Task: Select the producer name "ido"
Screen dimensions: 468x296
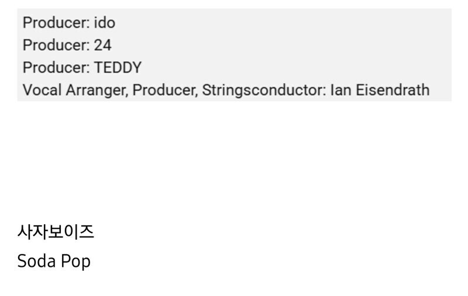Action: pos(105,23)
